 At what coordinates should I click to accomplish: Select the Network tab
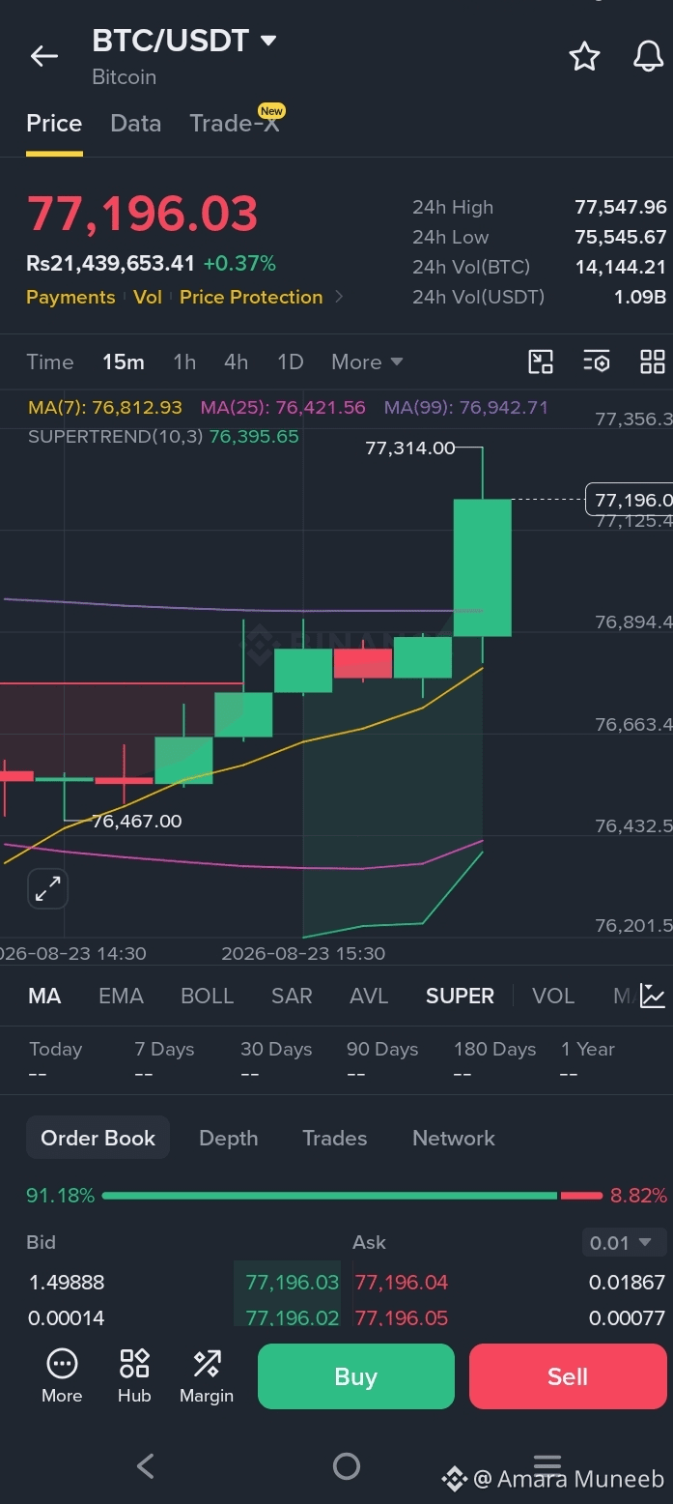453,1138
